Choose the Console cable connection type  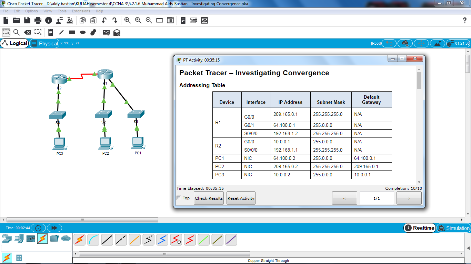pyautogui.click(x=94, y=240)
